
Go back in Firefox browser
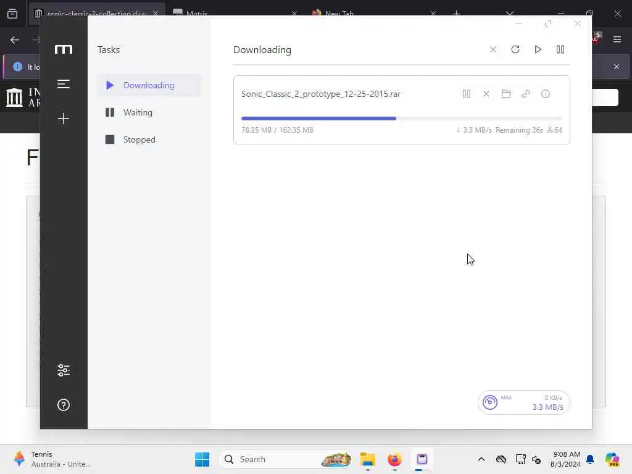tap(15, 40)
